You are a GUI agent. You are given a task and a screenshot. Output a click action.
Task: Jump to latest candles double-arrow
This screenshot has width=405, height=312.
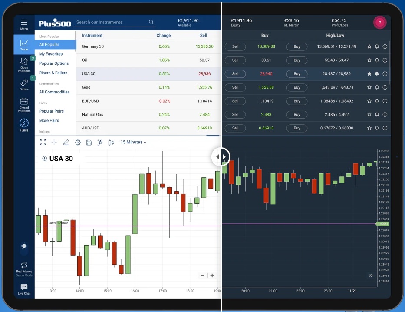pyautogui.click(x=370, y=275)
